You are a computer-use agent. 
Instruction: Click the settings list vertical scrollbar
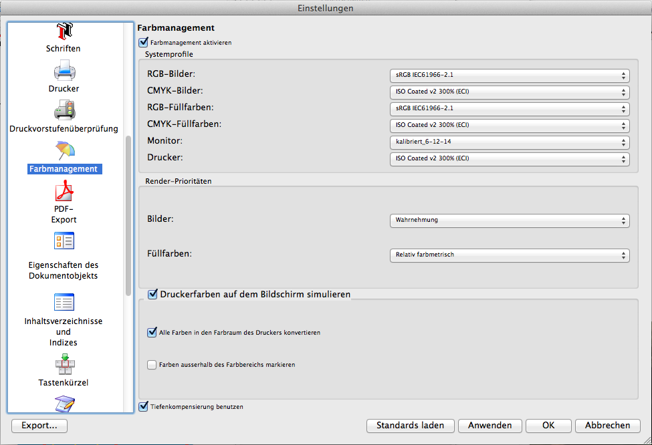[128, 215]
